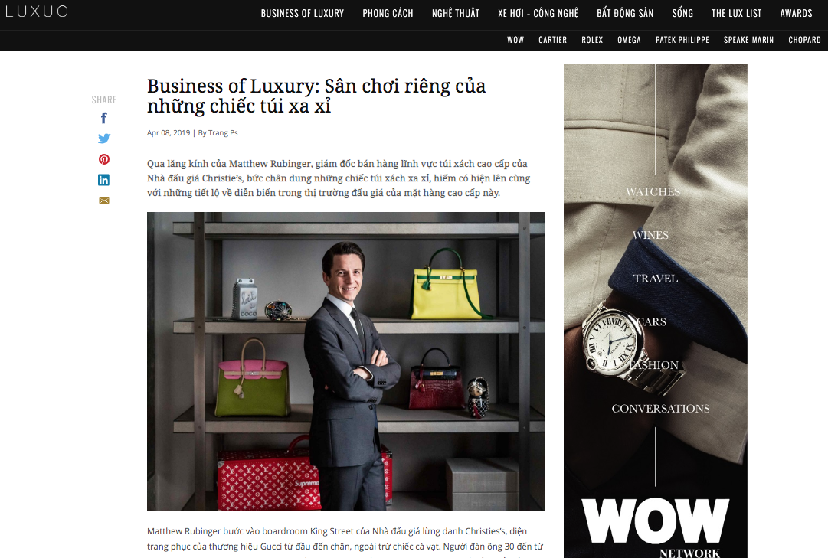Send the article by email icon
828x558 pixels.
[x=104, y=201]
